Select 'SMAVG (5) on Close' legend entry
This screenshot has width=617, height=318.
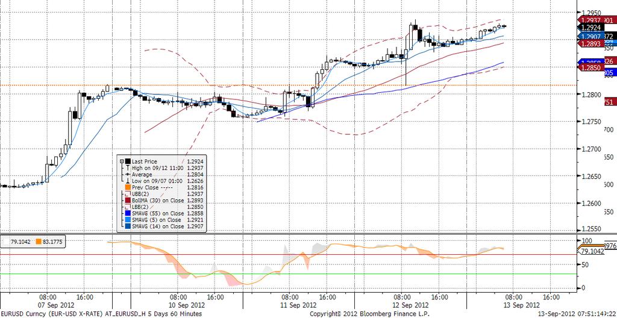157,220
